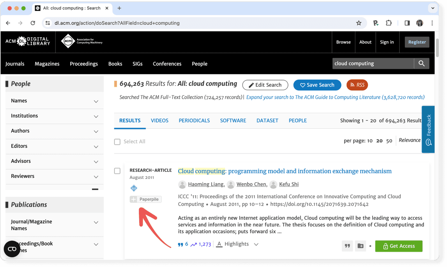Image resolution: width=447 pixels, height=267 pixels.
Task: Export citation via the quotes icon
Action: pos(347,246)
